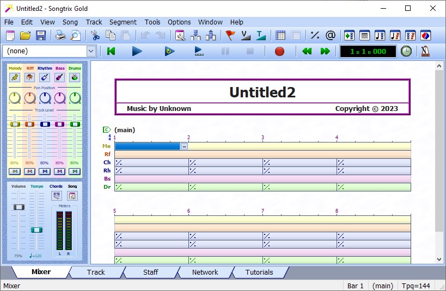The image size is (446, 291).
Task: Cut selection with the scissors icon
Action: [95, 35]
